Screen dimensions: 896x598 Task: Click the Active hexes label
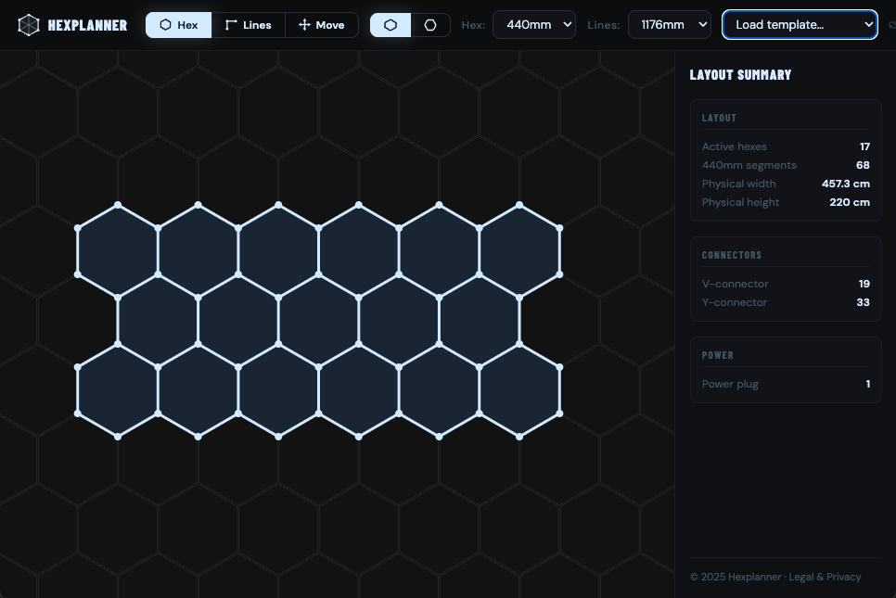click(x=735, y=146)
